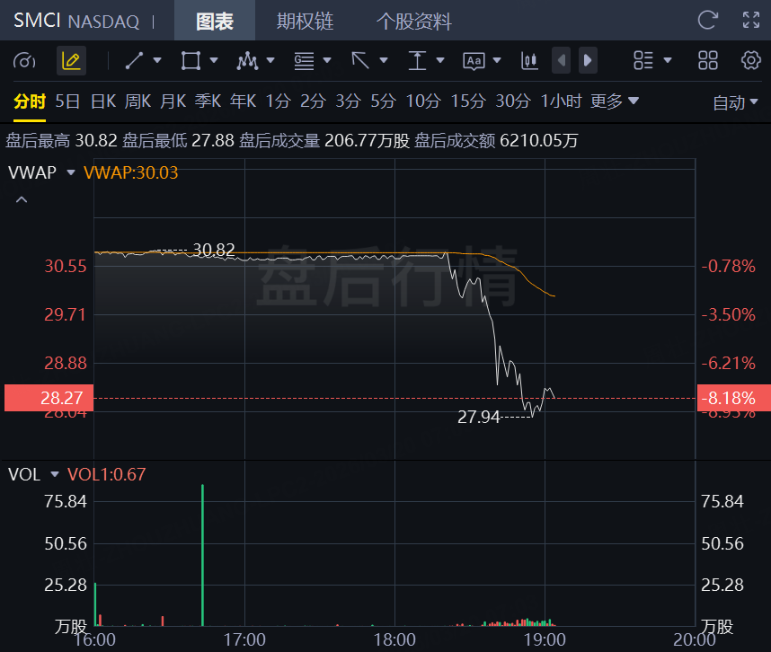The image size is (771, 652).
Task: Select the line drawing tool
Action: click(x=135, y=61)
